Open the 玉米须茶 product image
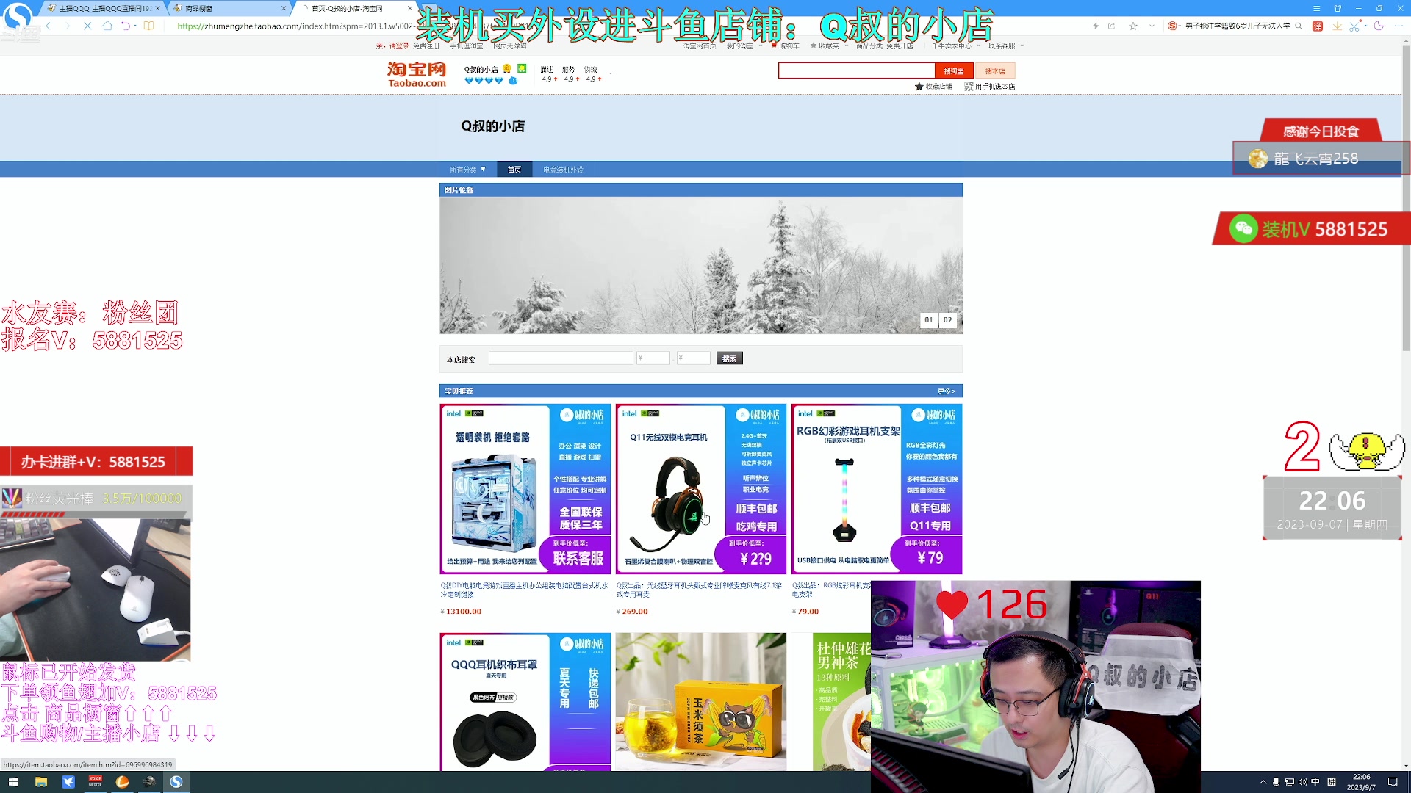This screenshot has width=1411, height=793. click(x=701, y=702)
